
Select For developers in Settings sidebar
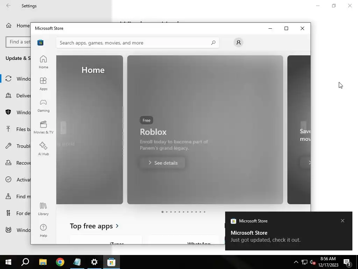15,213
